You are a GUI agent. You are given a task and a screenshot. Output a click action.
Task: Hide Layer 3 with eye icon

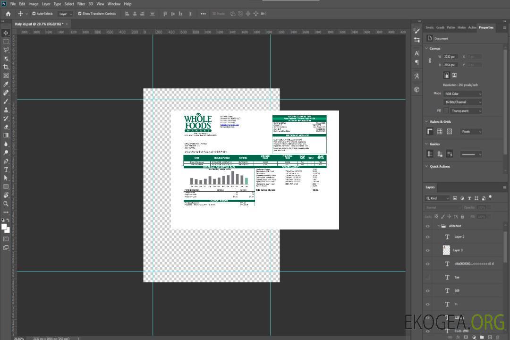(428, 250)
